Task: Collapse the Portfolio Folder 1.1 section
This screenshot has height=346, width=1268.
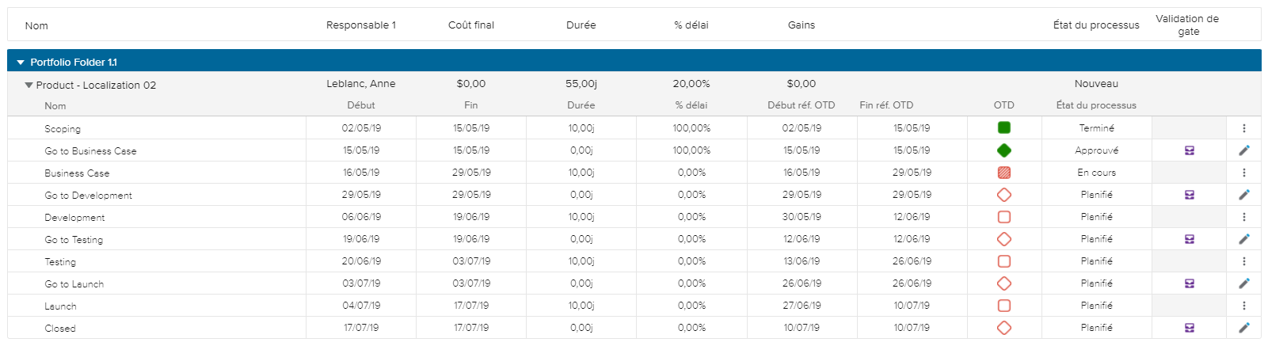Action: 21,63
